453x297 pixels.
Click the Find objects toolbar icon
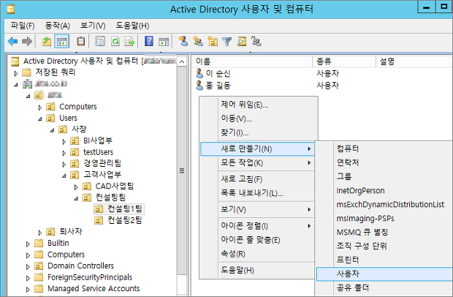(242, 42)
